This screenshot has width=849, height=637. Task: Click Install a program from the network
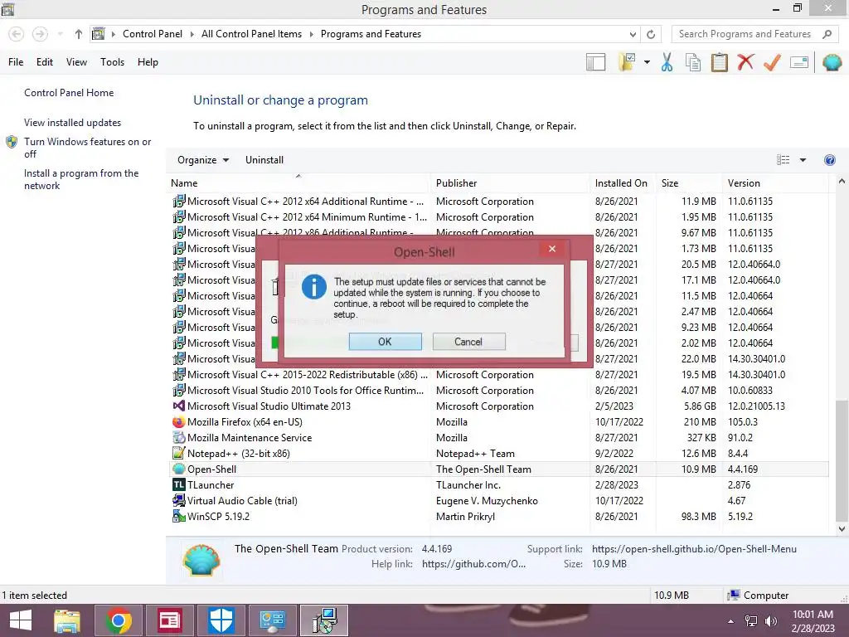(81, 179)
